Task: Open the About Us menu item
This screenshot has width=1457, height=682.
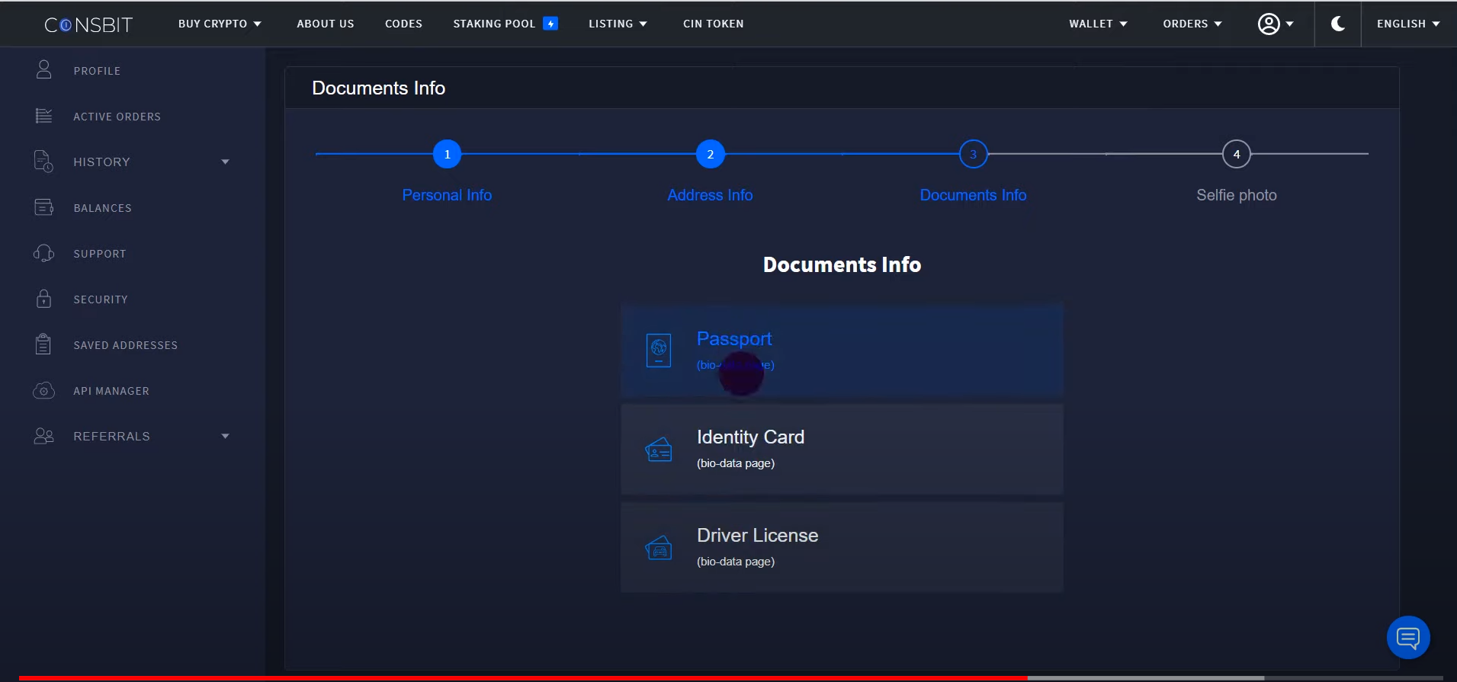Action: (326, 24)
